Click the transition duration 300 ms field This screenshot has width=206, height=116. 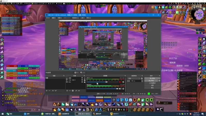[136, 81]
